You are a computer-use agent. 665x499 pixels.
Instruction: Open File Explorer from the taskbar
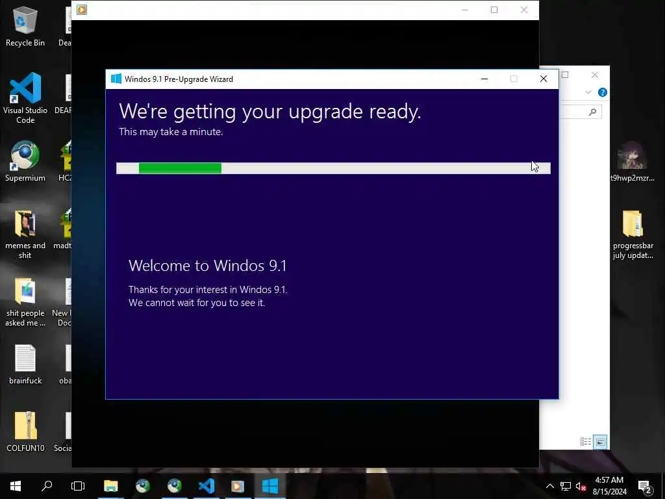(x=110, y=486)
